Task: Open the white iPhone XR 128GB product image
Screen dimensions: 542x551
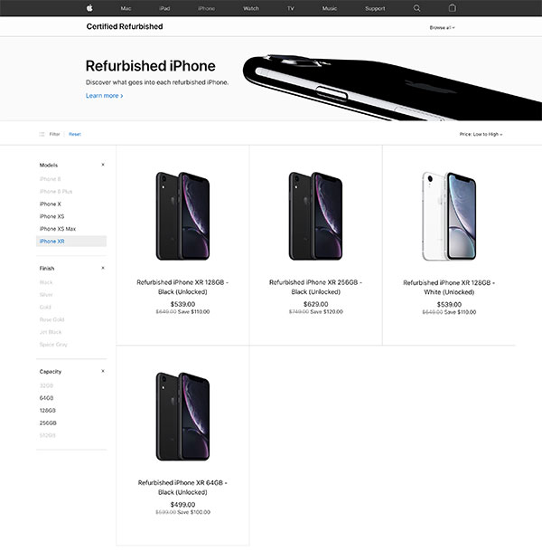Action: point(449,216)
